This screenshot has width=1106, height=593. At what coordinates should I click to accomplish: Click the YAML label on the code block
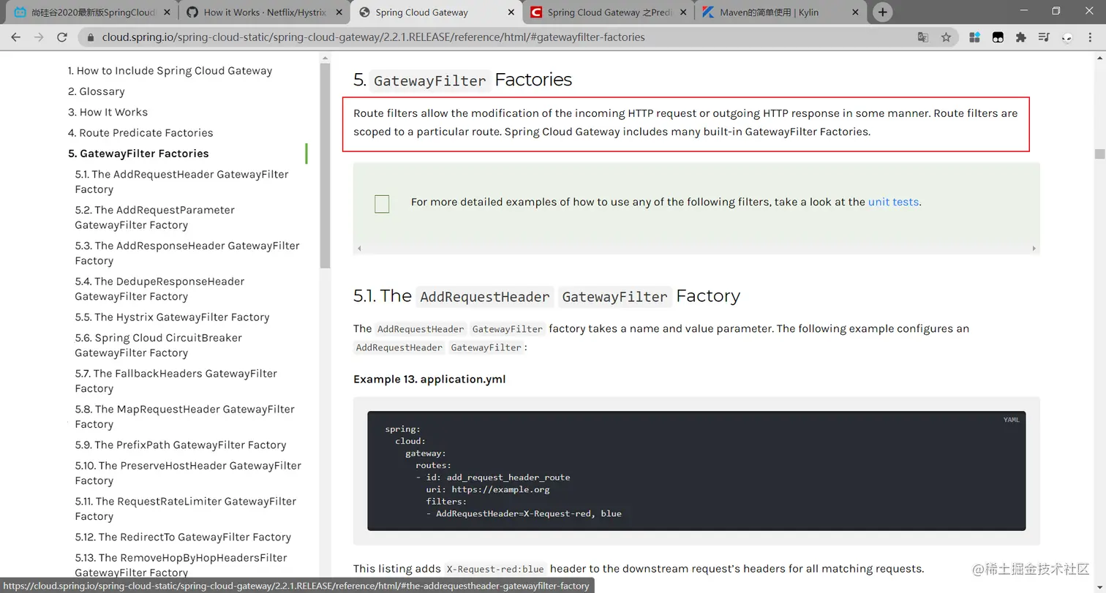(1011, 420)
